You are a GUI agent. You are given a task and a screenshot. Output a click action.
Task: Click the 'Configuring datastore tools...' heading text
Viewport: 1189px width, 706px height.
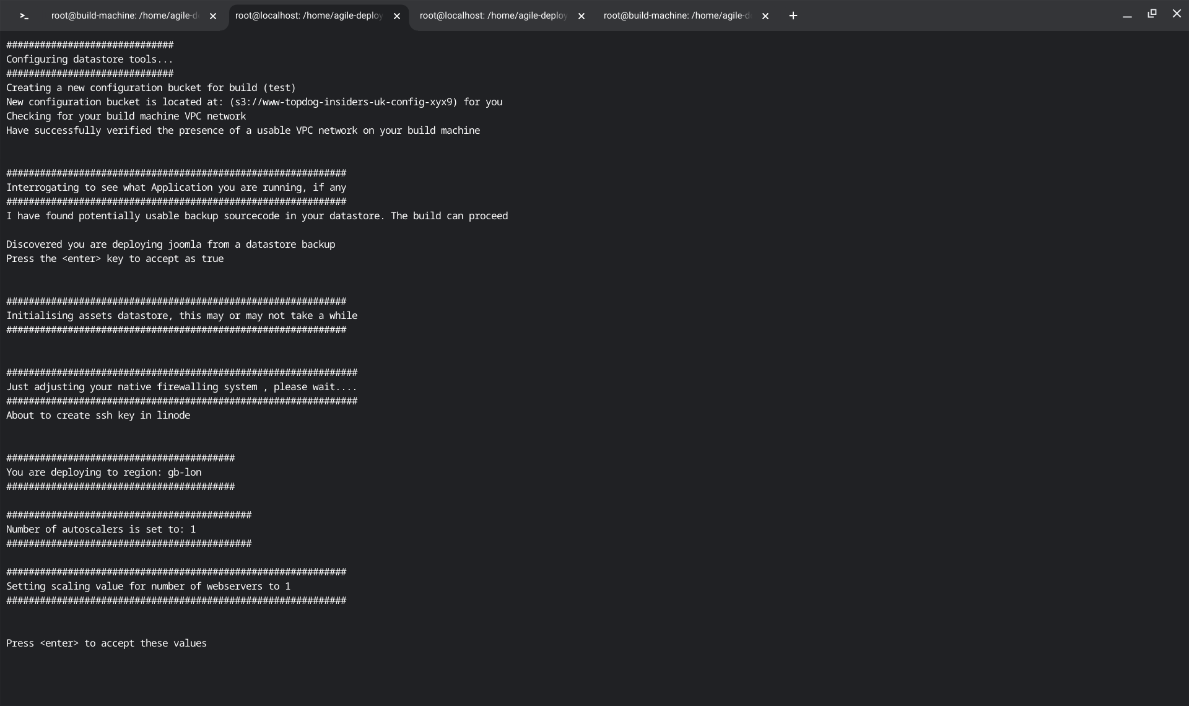point(89,59)
